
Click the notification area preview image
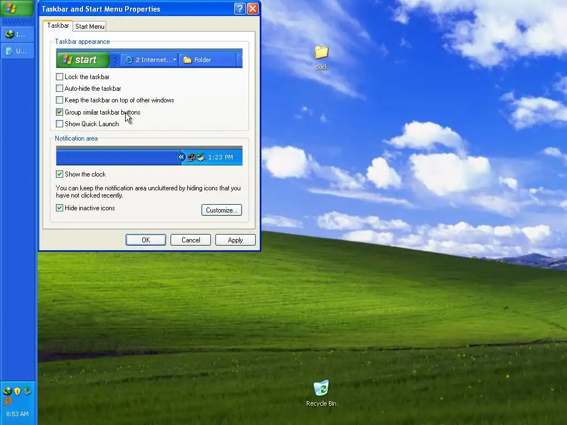(149, 156)
